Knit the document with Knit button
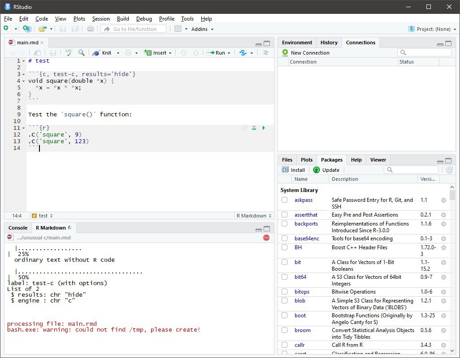This screenshot has height=358, width=460. [102, 53]
